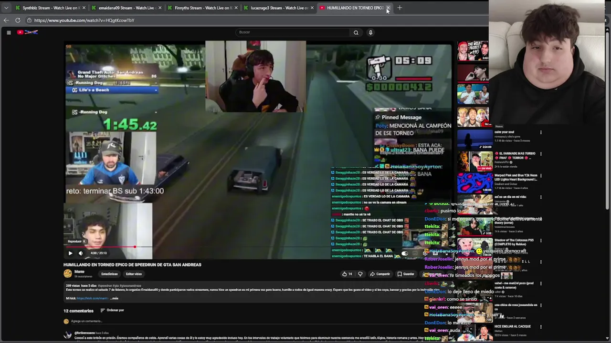Start voice search with microphone icon
Screen dimensions: 611x343
[370, 32]
